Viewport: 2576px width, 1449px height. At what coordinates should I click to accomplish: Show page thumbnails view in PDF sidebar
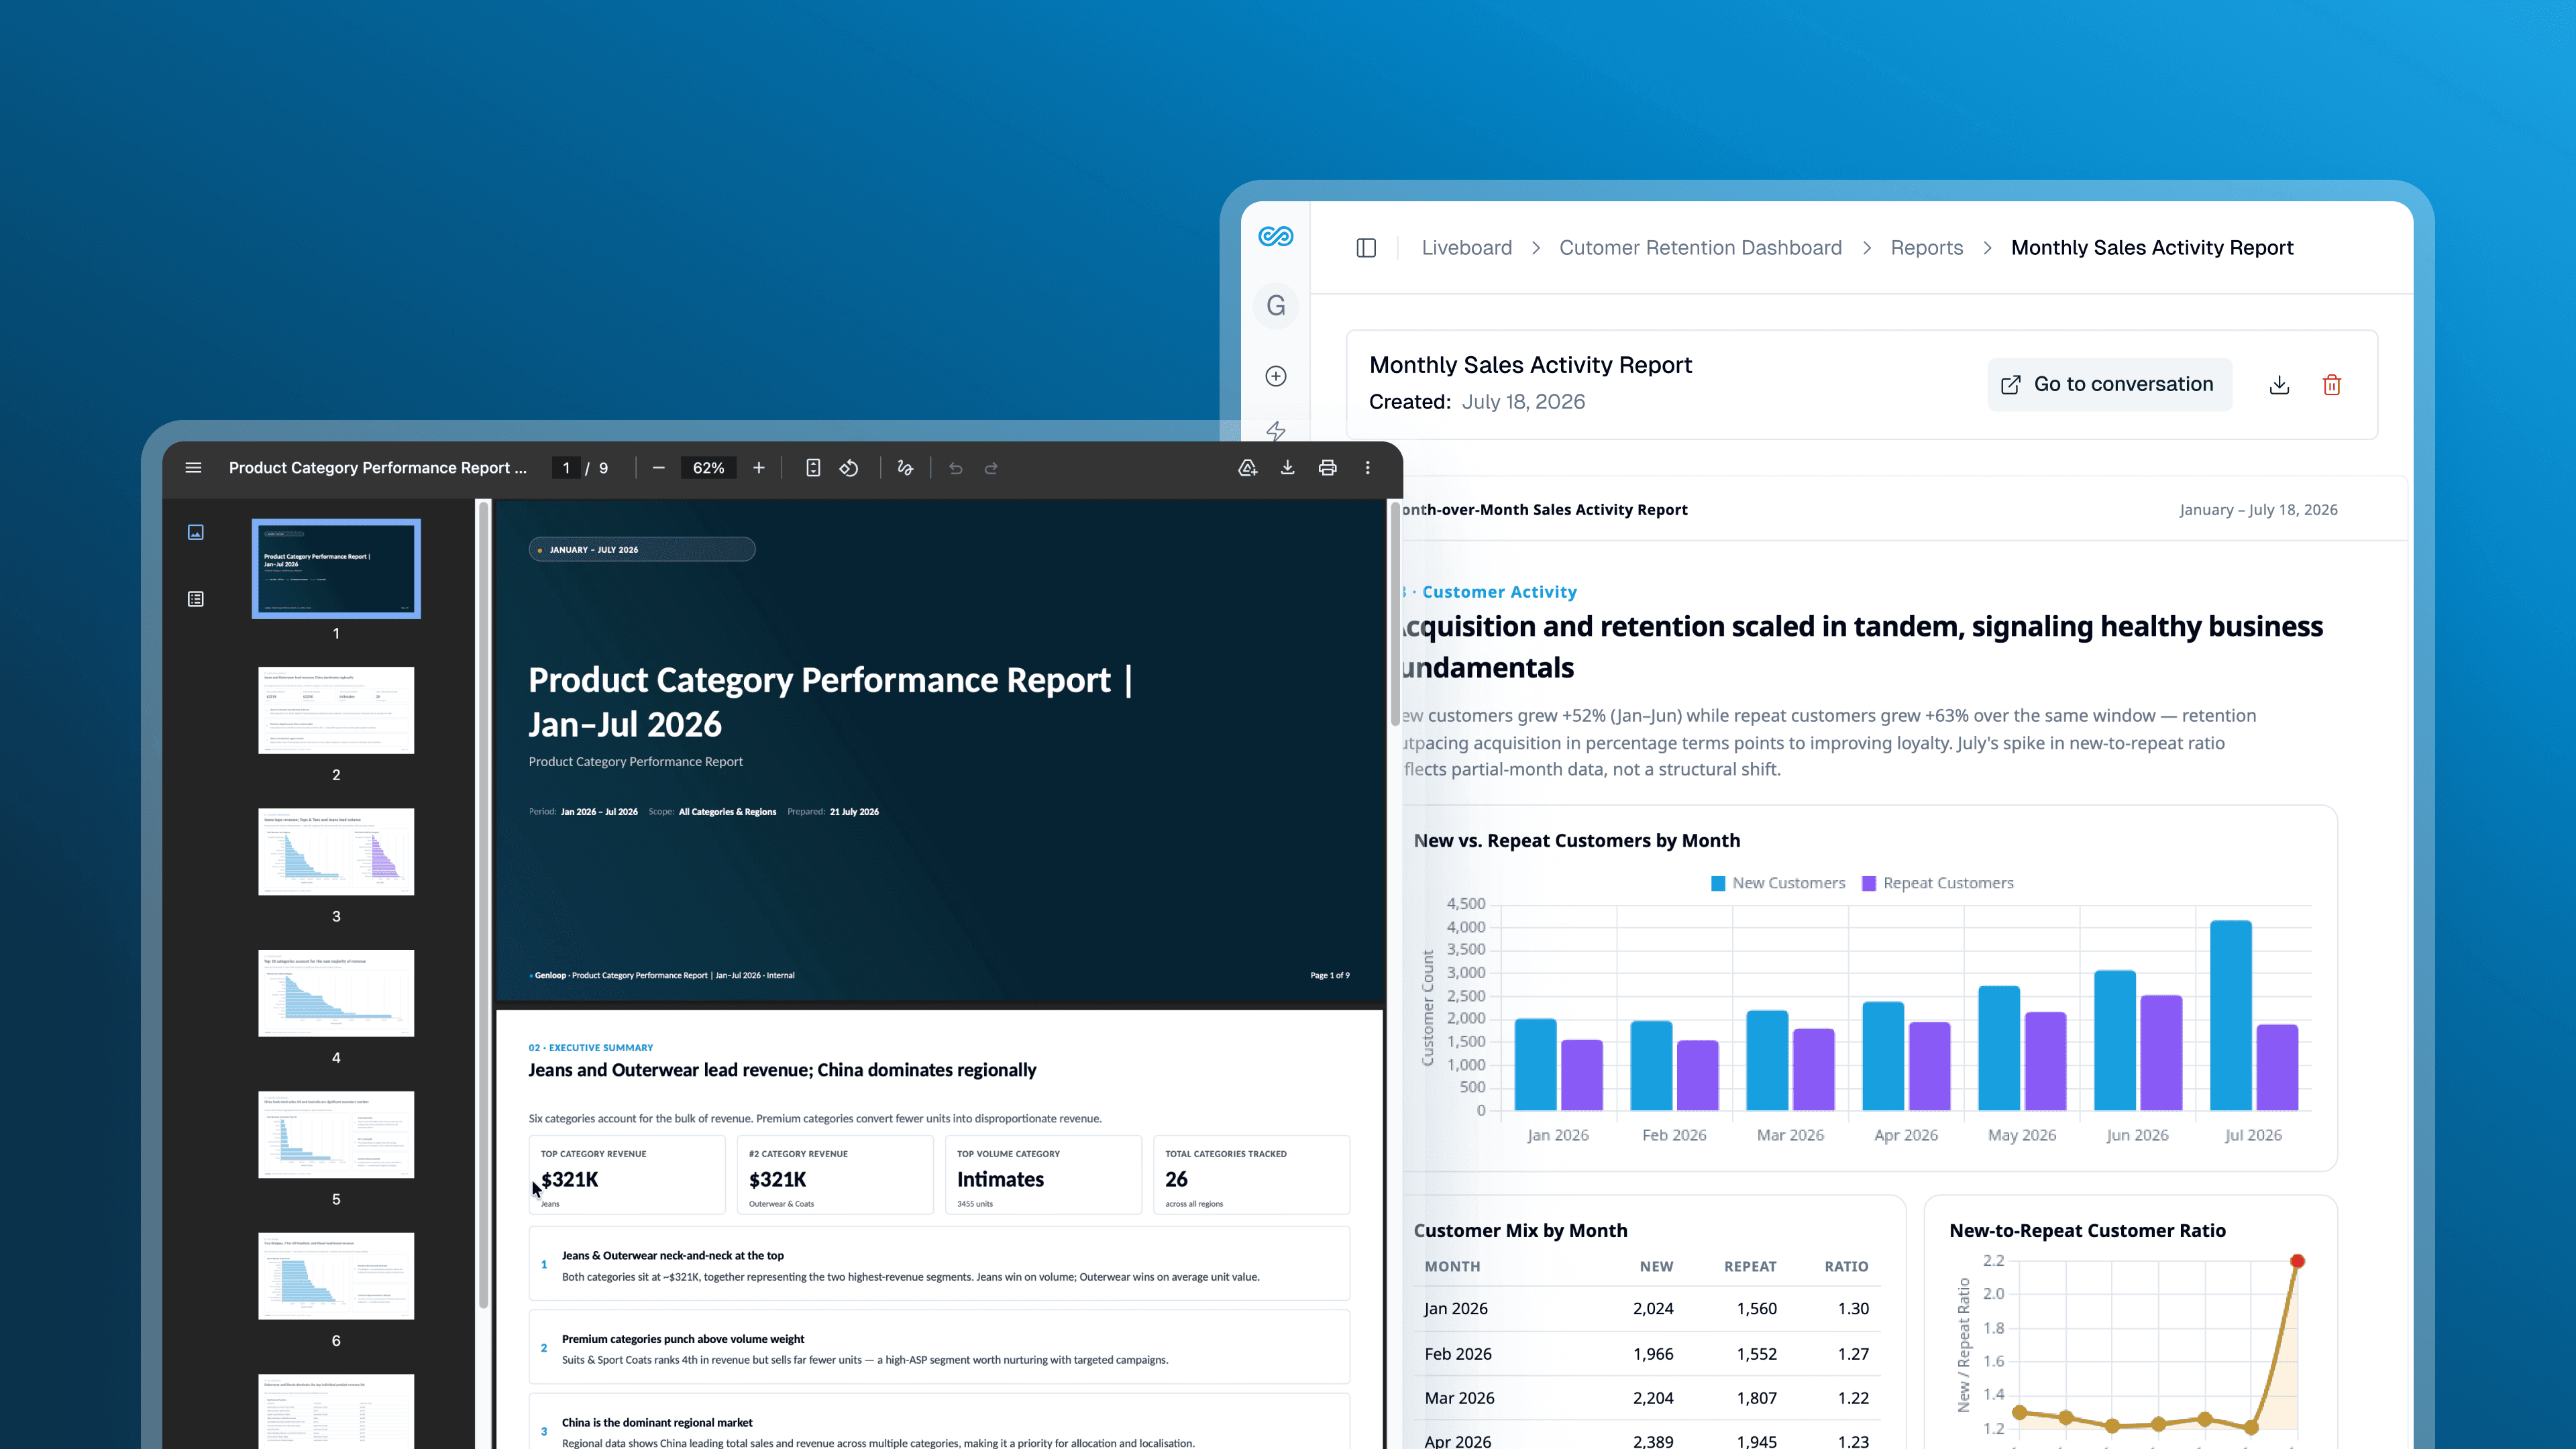pos(196,532)
